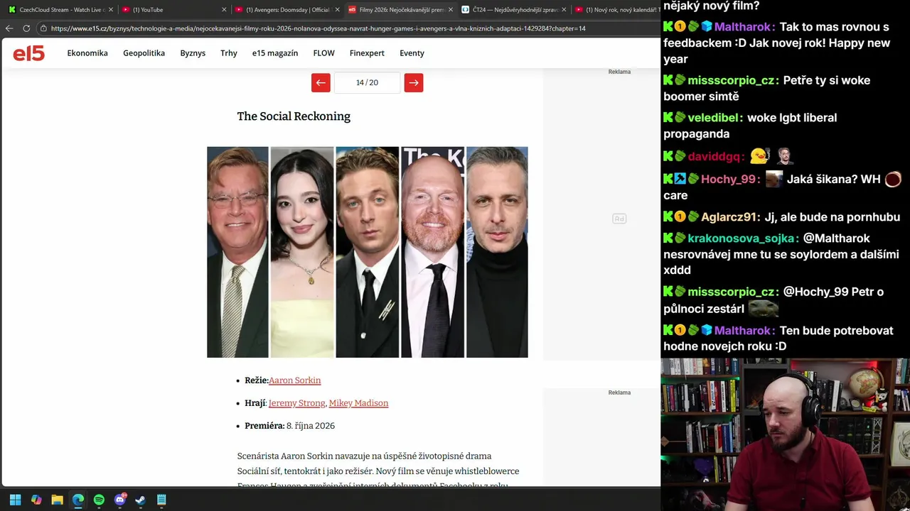Switch to the ČT24 news tab
This screenshot has height=511, width=910.
pos(513,10)
